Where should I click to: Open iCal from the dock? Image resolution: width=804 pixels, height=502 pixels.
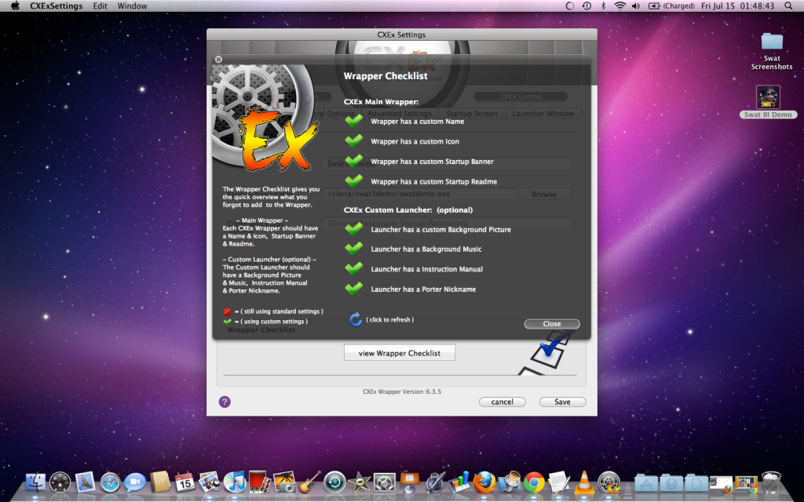[x=185, y=482]
